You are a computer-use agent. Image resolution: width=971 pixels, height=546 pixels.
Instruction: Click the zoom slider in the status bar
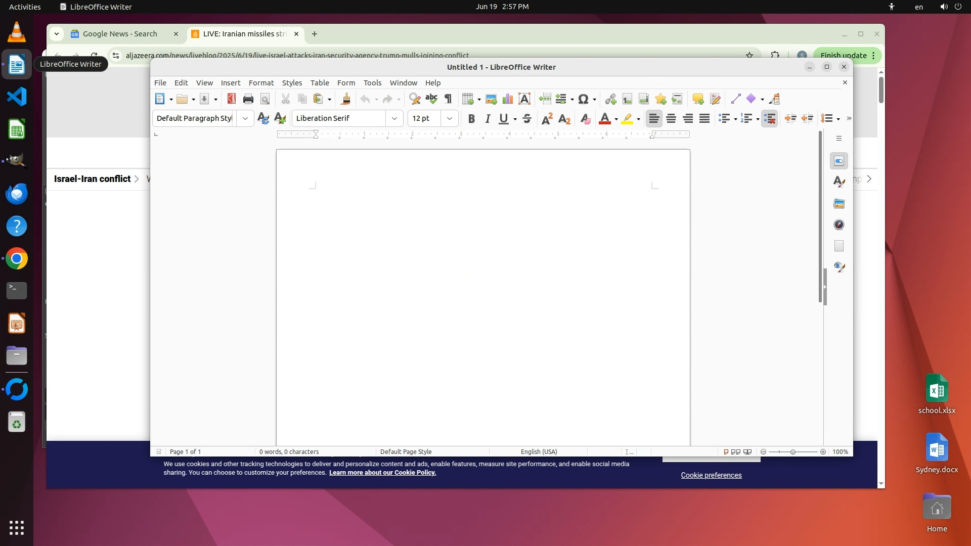pyautogui.click(x=792, y=452)
